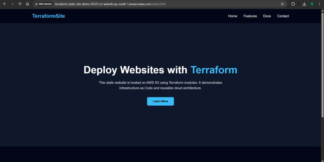324x162 pixels.
Task: Click the static website description paragraph
Action: pyautogui.click(x=160, y=85)
